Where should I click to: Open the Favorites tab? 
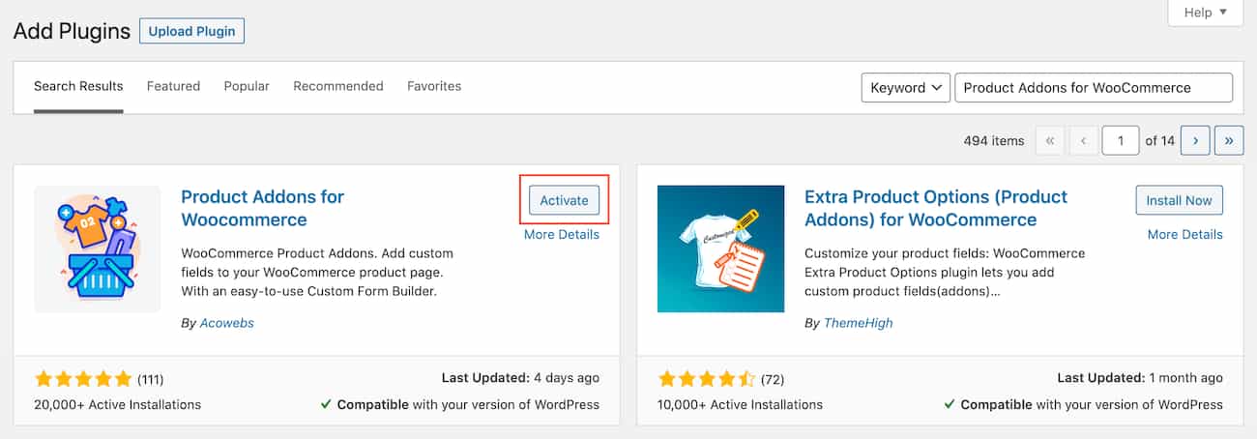pyautogui.click(x=434, y=86)
